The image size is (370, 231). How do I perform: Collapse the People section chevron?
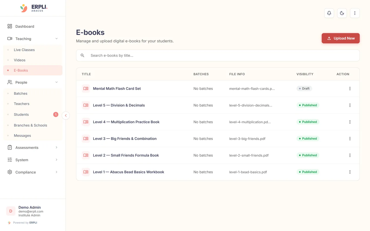tap(57, 82)
